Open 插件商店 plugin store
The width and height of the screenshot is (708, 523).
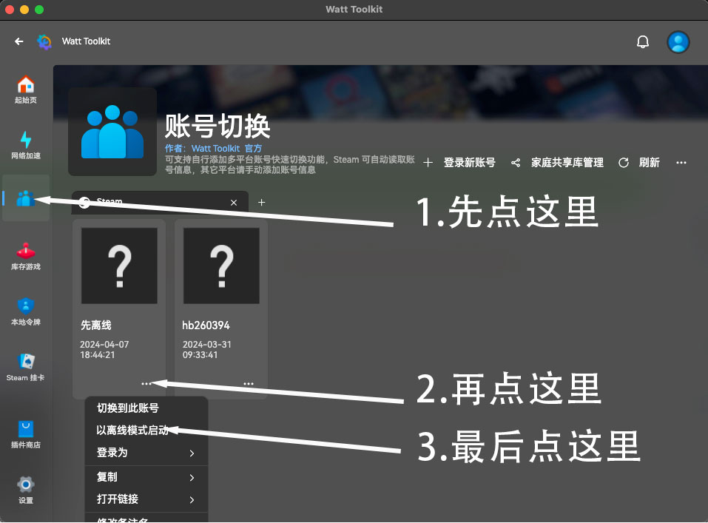[x=26, y=434]
